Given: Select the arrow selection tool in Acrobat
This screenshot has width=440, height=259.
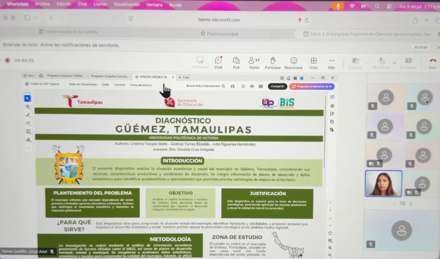Looking at the screenshot, I should [27, 98].
